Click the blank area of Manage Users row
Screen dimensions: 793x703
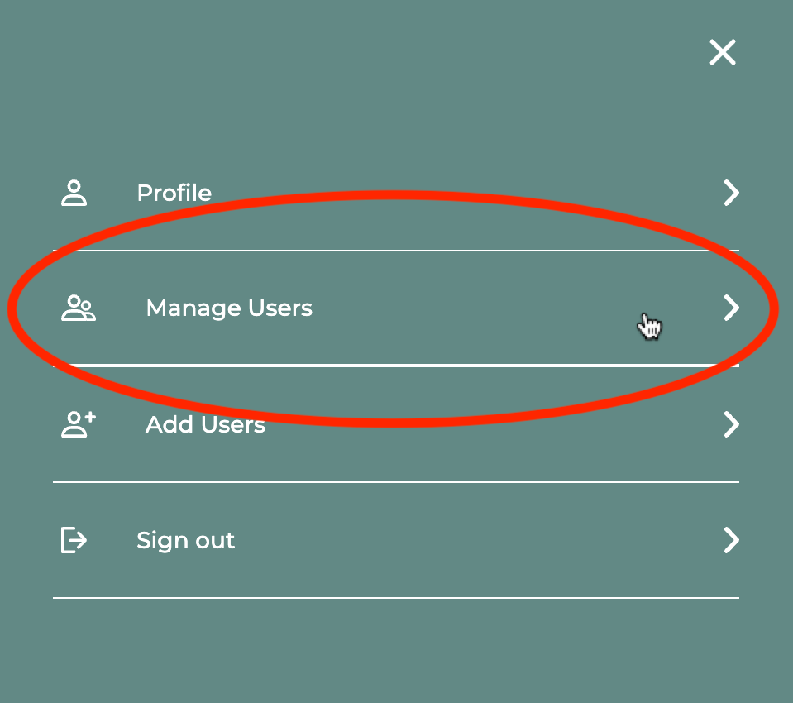(x=455, y=308)
